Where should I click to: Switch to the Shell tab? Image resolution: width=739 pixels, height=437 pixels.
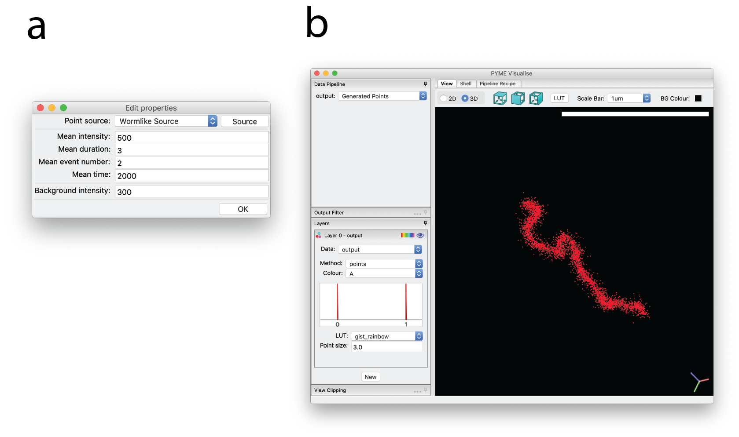coord(466,84)
